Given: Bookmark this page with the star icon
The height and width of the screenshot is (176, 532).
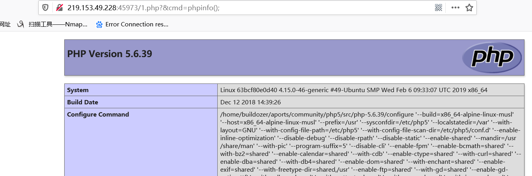Looking at the screenshot, I should pyautogui.click(x=469, y=7).
